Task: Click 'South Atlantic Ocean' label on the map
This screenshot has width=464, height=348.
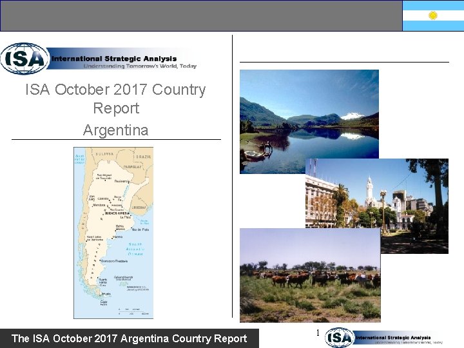Action: 135,249
